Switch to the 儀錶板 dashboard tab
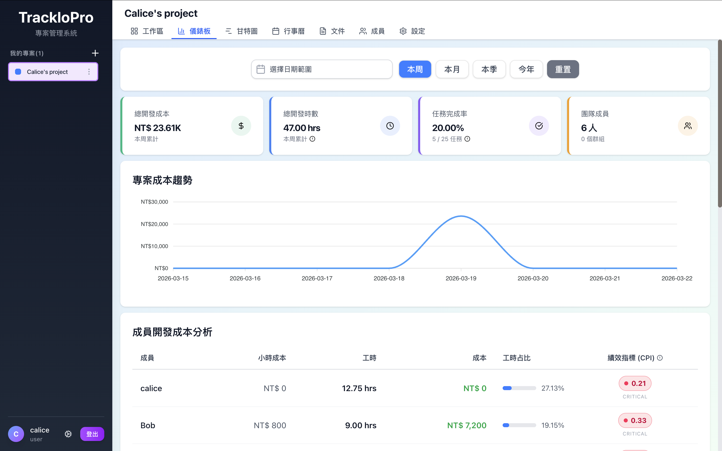Image resolution: width=722 pixels, height=451 pixels. click(x=194, y=31)
